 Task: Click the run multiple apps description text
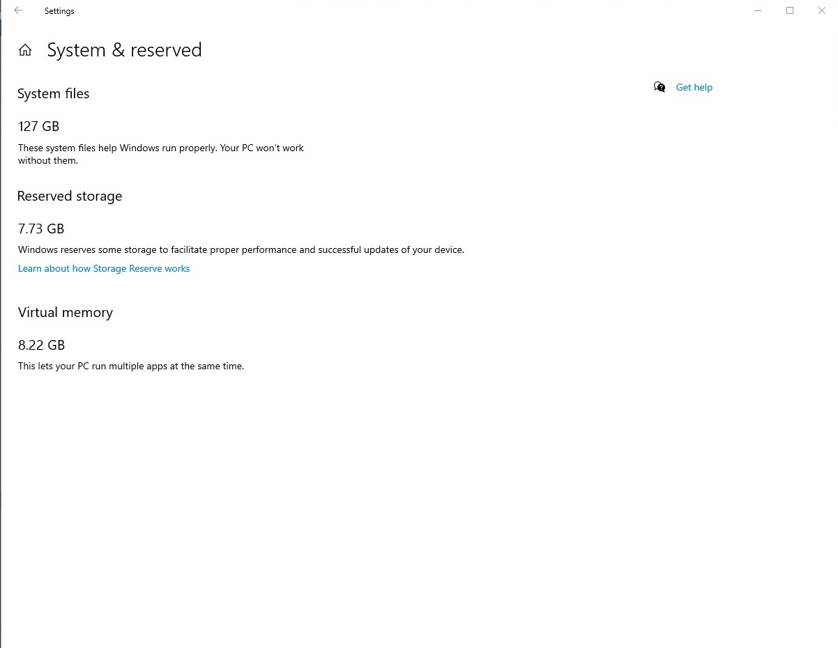[x=131, y=366]
